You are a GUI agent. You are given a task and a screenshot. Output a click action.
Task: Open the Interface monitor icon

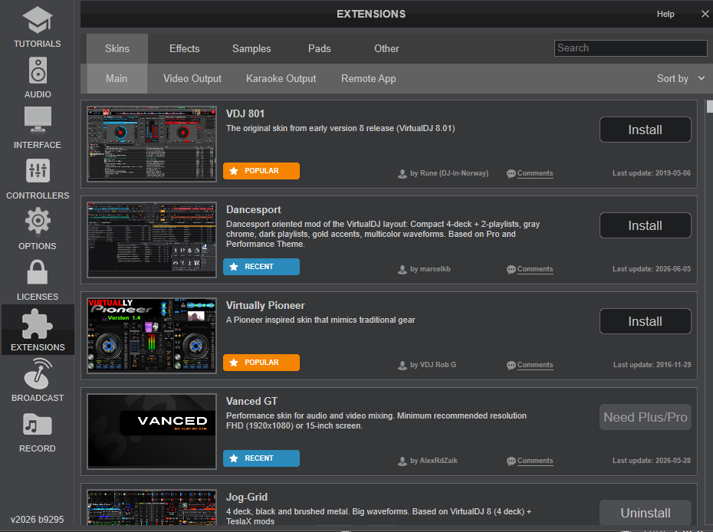click(x=38, y=120)
